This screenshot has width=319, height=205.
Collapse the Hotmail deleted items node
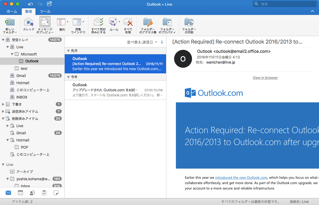[x=7, y=140]
